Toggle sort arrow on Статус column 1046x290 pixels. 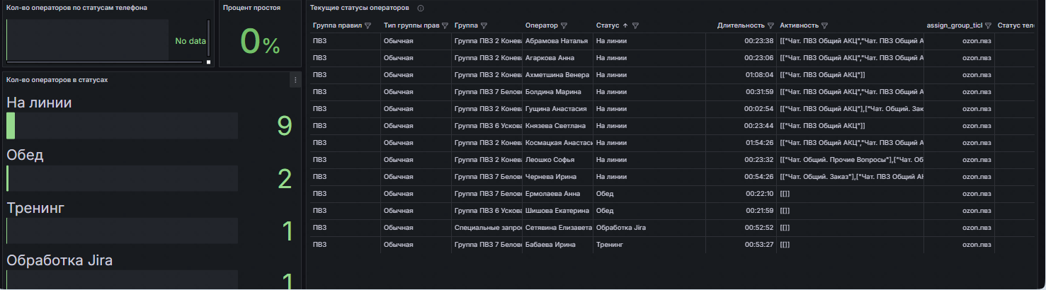(x=625, y=25)
